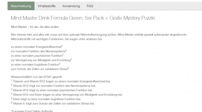Viewport: 202px width, 112px height.
Task: Click the 'Schutz der Zellen' benefit line
Action: [x=40, y=69]
